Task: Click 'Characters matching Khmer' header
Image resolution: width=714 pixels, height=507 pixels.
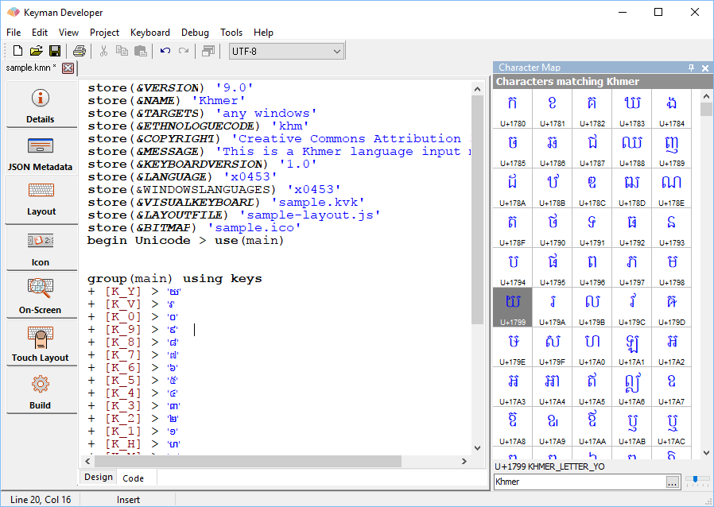Action: click(x=567, y=82)
